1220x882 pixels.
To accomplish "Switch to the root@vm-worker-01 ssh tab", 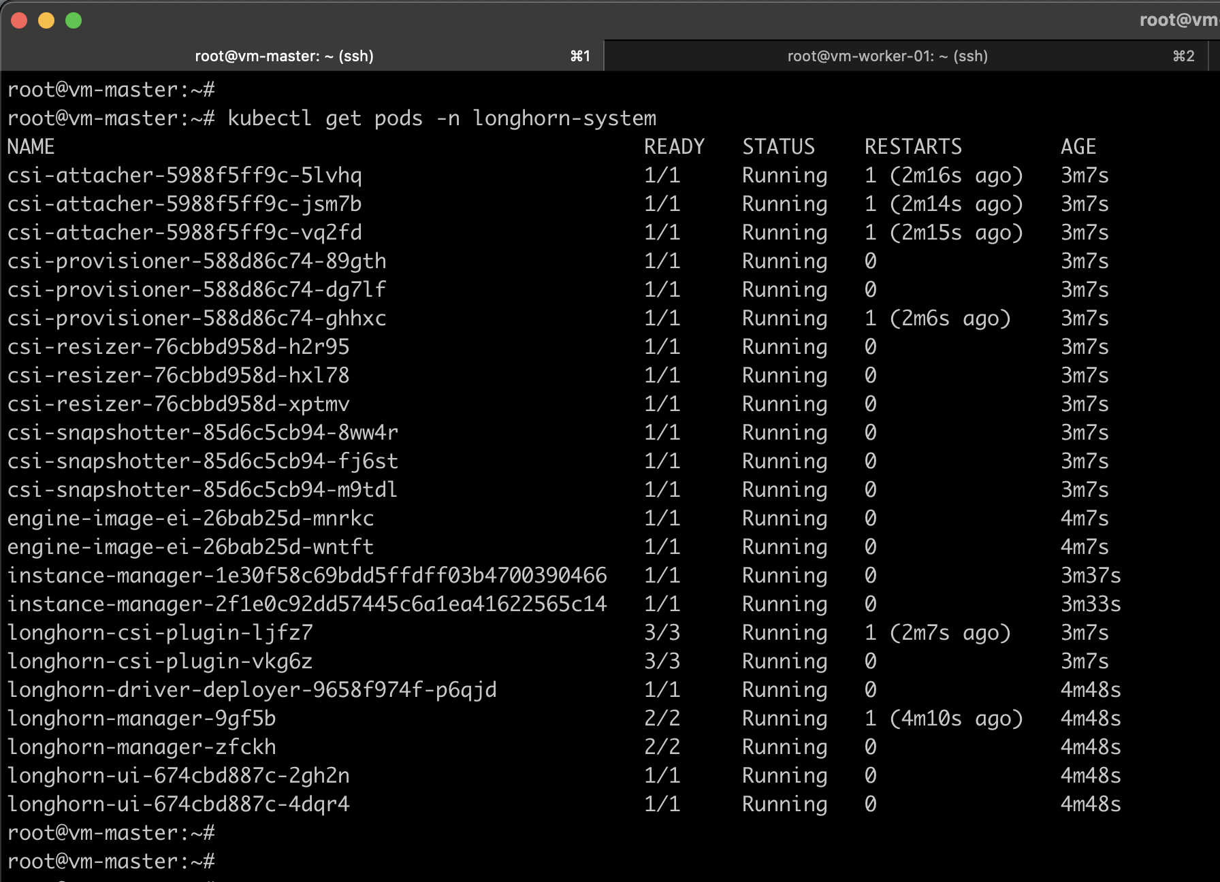I will click(887, 56).
